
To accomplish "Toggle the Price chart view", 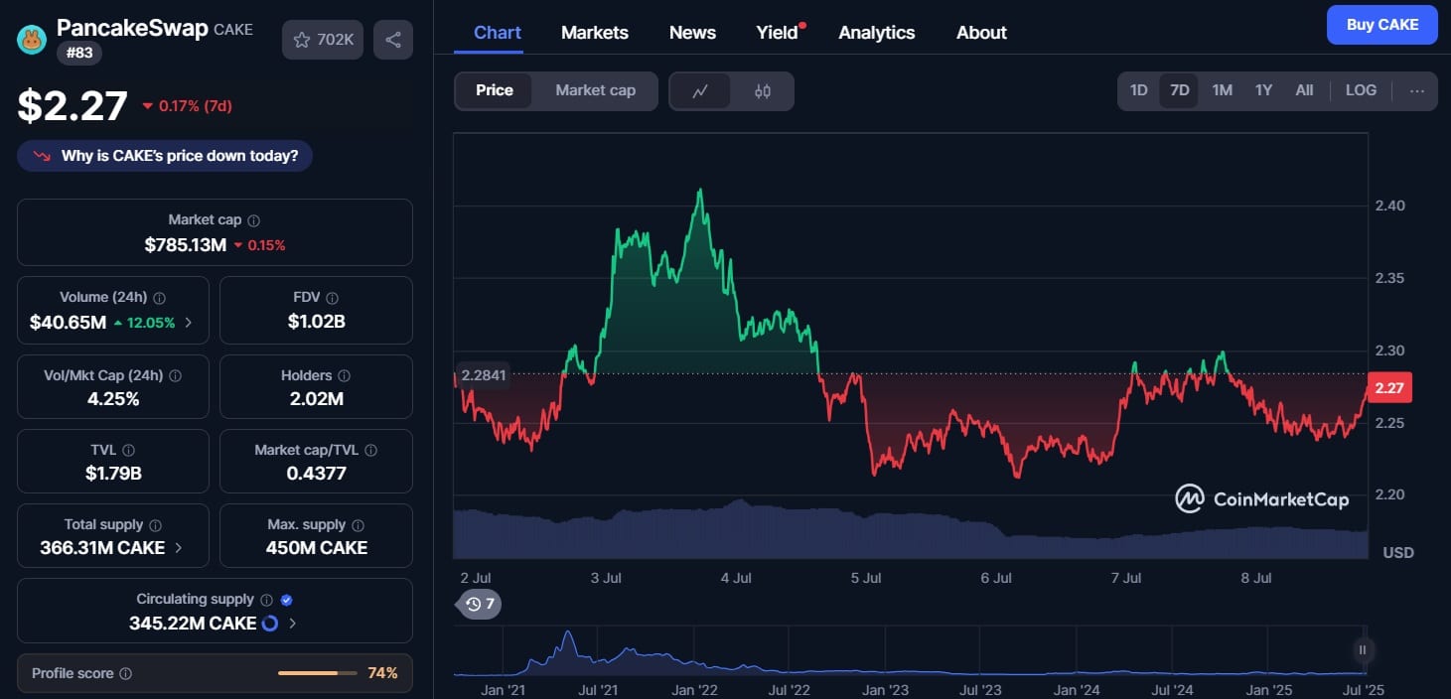I will [x=495, y=90].
